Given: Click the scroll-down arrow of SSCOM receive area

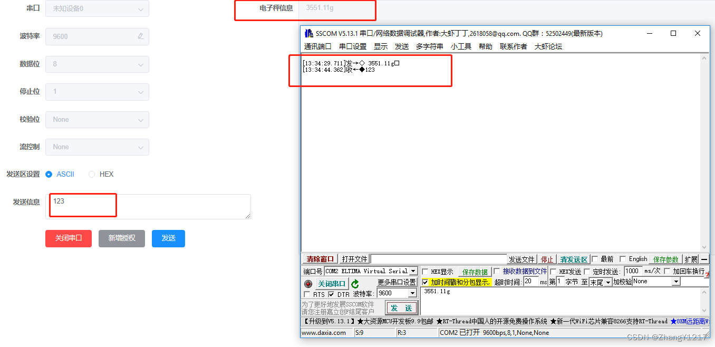Looking at the screenshot, I should click(x=704, y=247).
